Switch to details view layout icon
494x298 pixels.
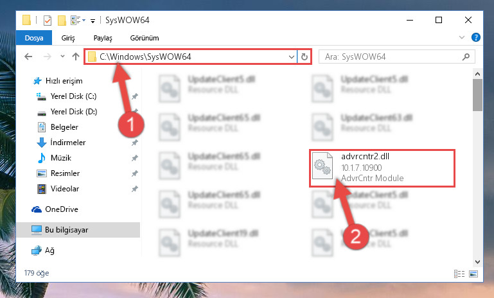[x=459, y=274]
